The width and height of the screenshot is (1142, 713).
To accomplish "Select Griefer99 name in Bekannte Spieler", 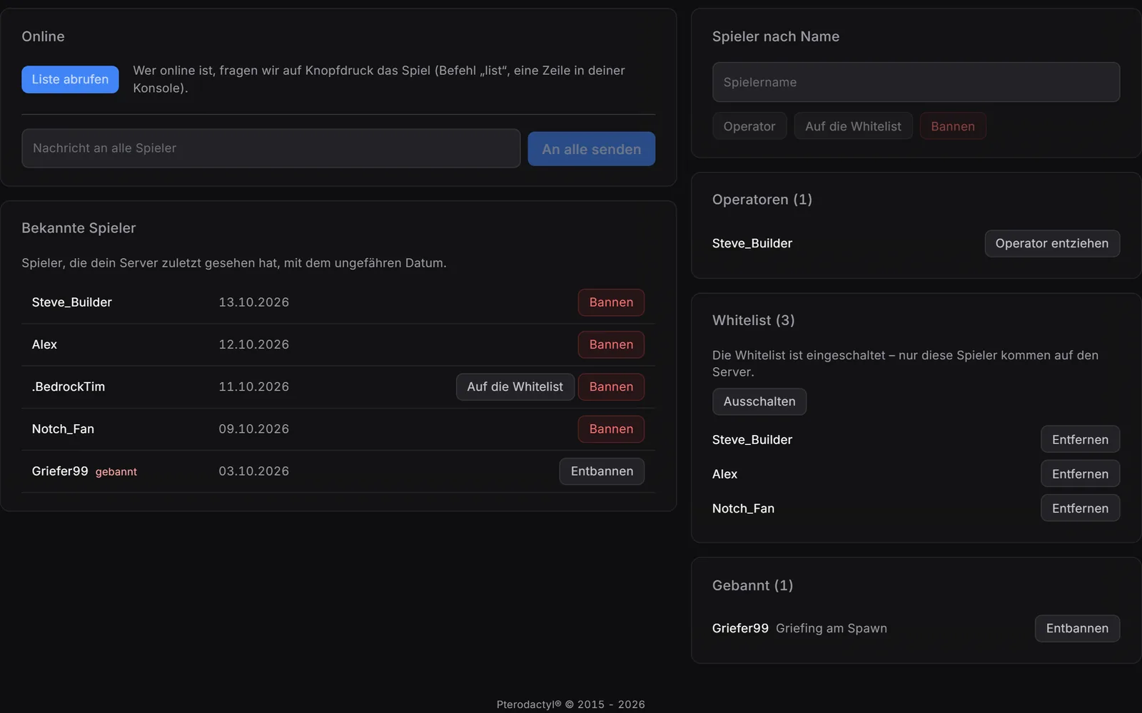I will point(60,471).
